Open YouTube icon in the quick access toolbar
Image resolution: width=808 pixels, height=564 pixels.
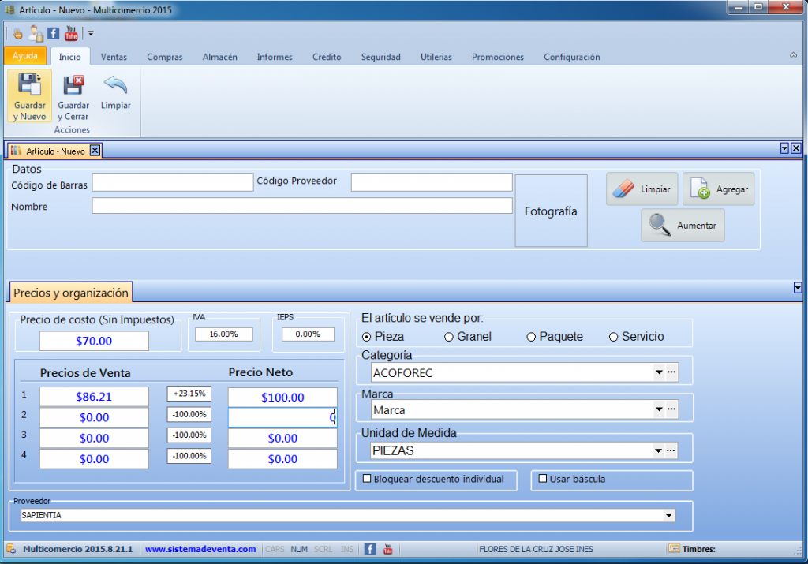click(x=71, y=33)
